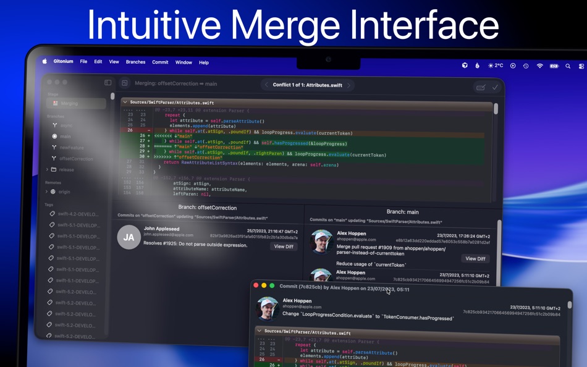
Task: Select Merging in the Stage sidebar
Action: [76, 103]
